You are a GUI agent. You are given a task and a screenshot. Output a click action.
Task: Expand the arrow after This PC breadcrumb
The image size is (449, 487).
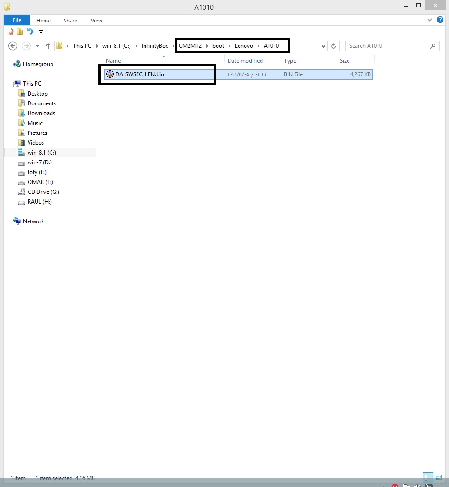[97, 46]
